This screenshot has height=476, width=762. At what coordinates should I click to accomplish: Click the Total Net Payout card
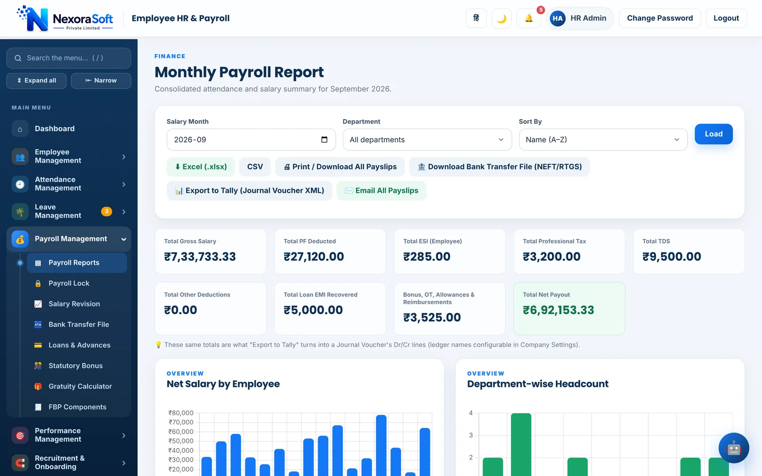tap(569, 308)
